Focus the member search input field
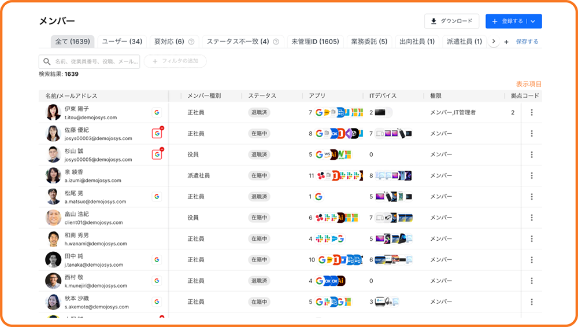The width and height of the screenshot is (578, 327). pyautogui.click(x=89, y=61)
